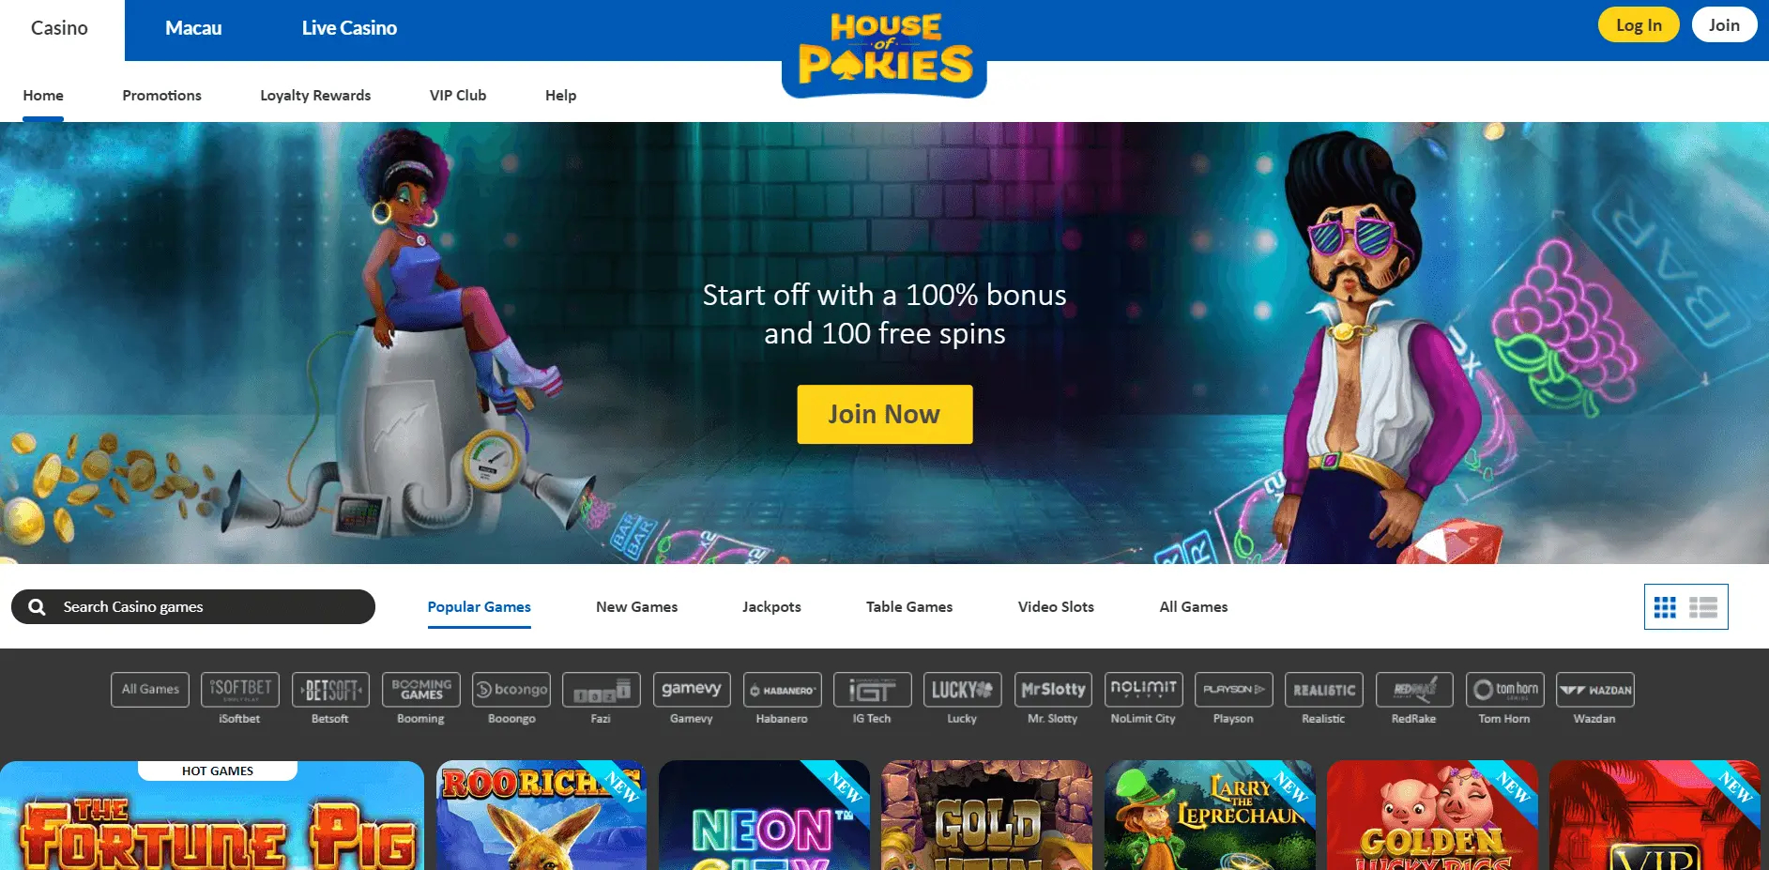This screenshot has width=1769, height=870.
Task: Filter games by Betsoft provider icon
Action: [330, 690]
